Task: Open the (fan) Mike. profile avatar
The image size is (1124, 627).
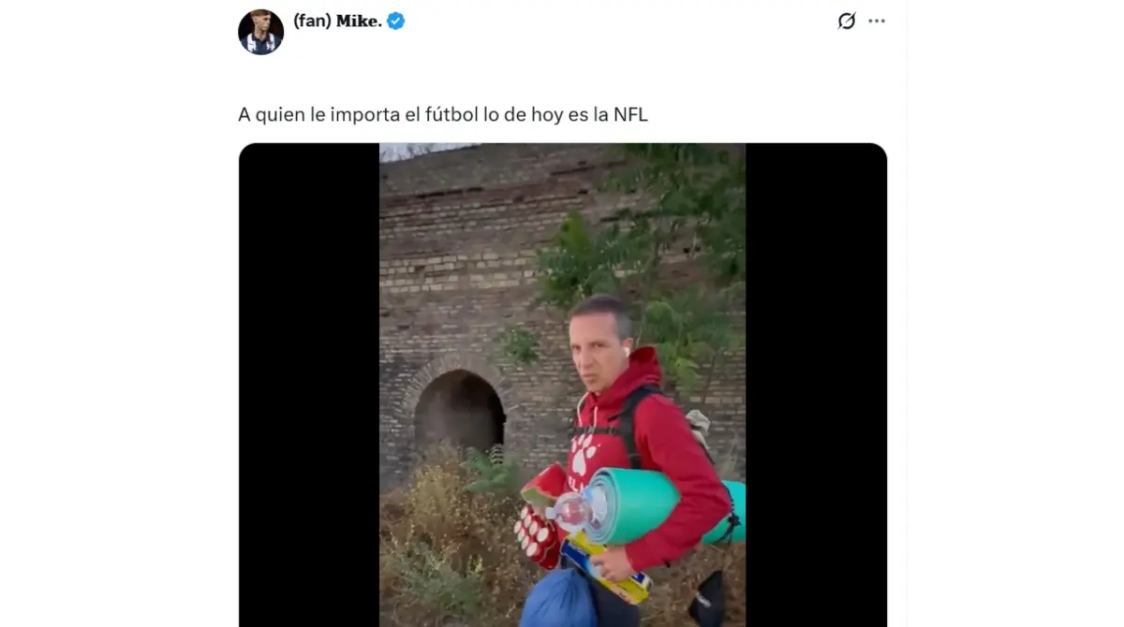Action: tap(260, 32)
